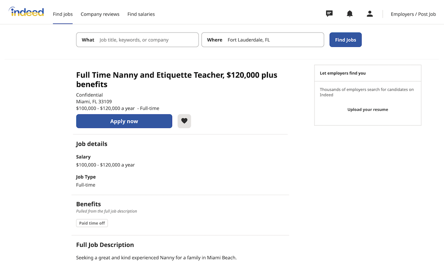Save this job with the heart icon
Screen dimensions: 444x263
184,121
